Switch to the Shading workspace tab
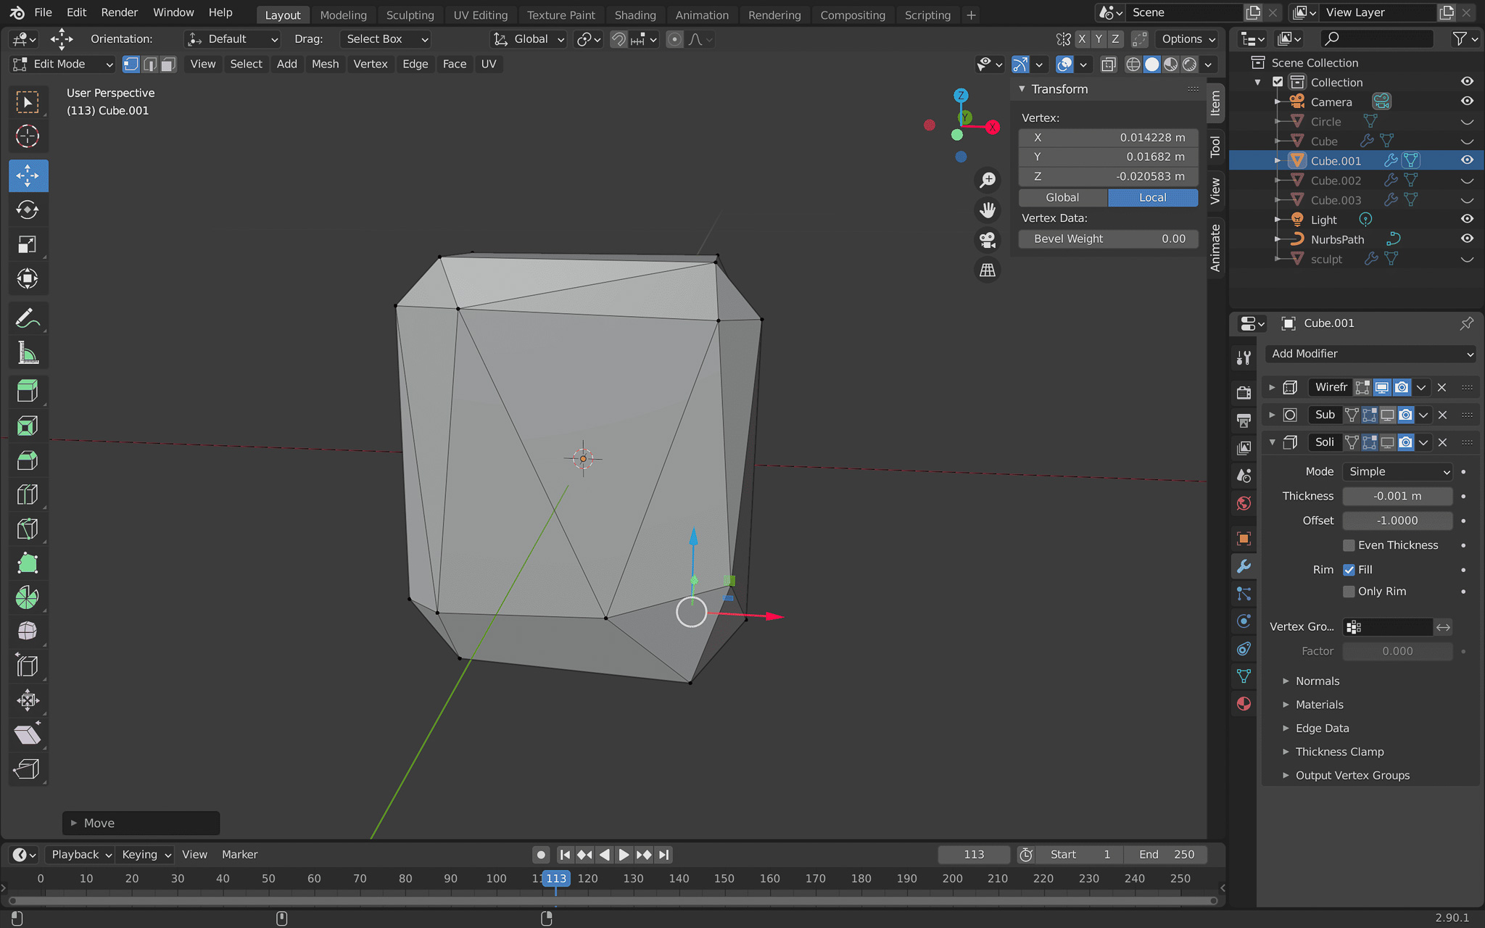Image resolution: width=1485 pixels, height=928 pixels. [634, 15]
